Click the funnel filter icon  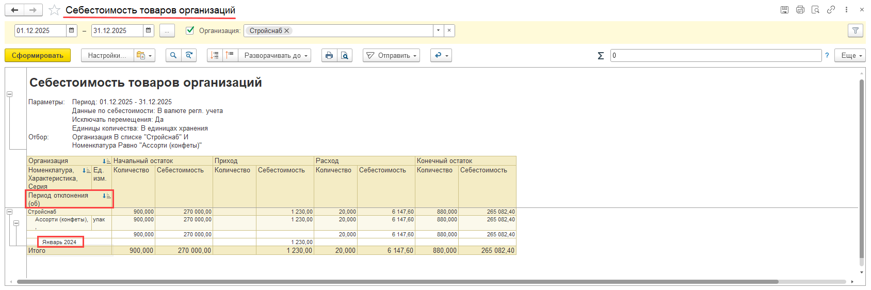[855, 30]
